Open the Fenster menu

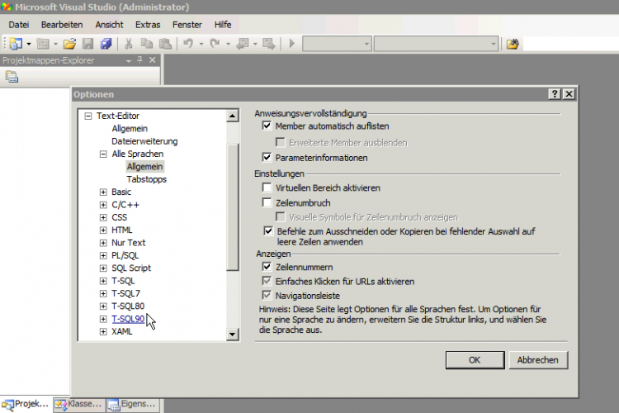tap(187, 25)
